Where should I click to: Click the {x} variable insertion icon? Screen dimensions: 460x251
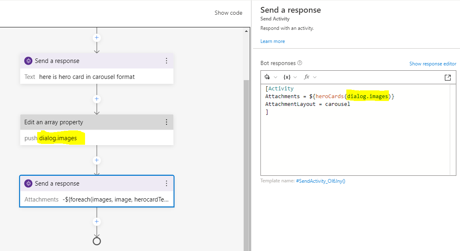click(287, 77)
